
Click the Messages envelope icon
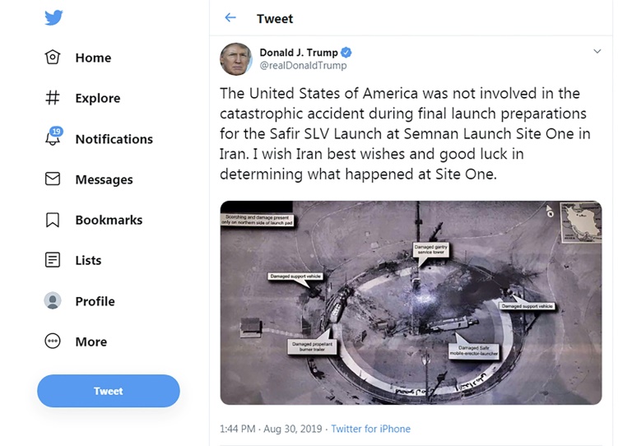click(53, 179)
